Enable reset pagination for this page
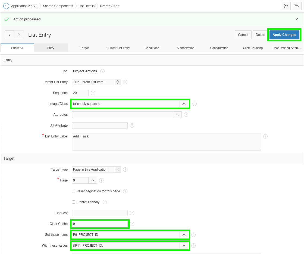304x254 pixels. point(74,191)
